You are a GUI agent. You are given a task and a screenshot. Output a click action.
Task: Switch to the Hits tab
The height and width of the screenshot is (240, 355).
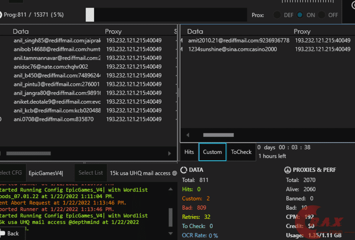tap(189, 152)
